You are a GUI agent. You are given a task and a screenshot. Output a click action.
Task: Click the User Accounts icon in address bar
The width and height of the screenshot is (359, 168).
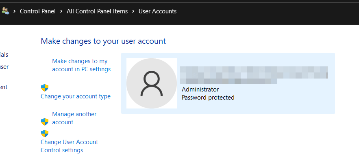pyautogui.click(x=5, y=11)
